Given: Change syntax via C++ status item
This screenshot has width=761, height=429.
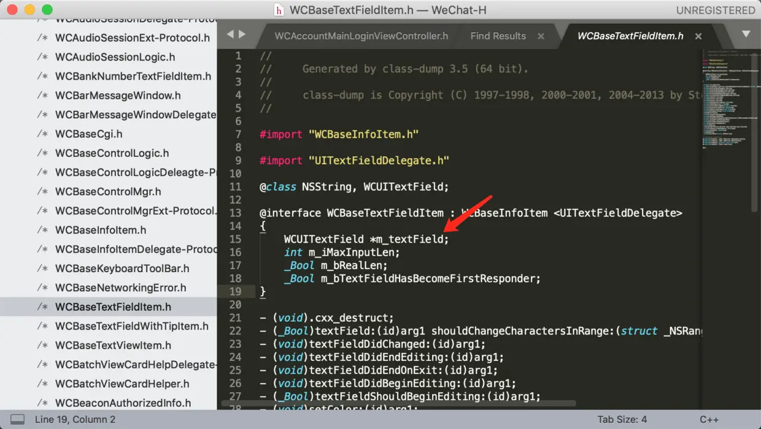Looking at the screenshot, I should (x=709, y=420).
